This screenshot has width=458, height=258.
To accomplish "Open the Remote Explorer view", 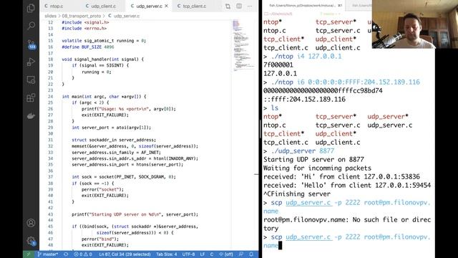I will tap(31, 80).
